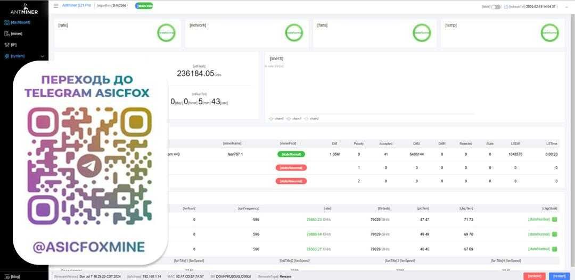Toggle chain0 legend in line chart
Screen dimensions: 575x280
coord(276,118)
